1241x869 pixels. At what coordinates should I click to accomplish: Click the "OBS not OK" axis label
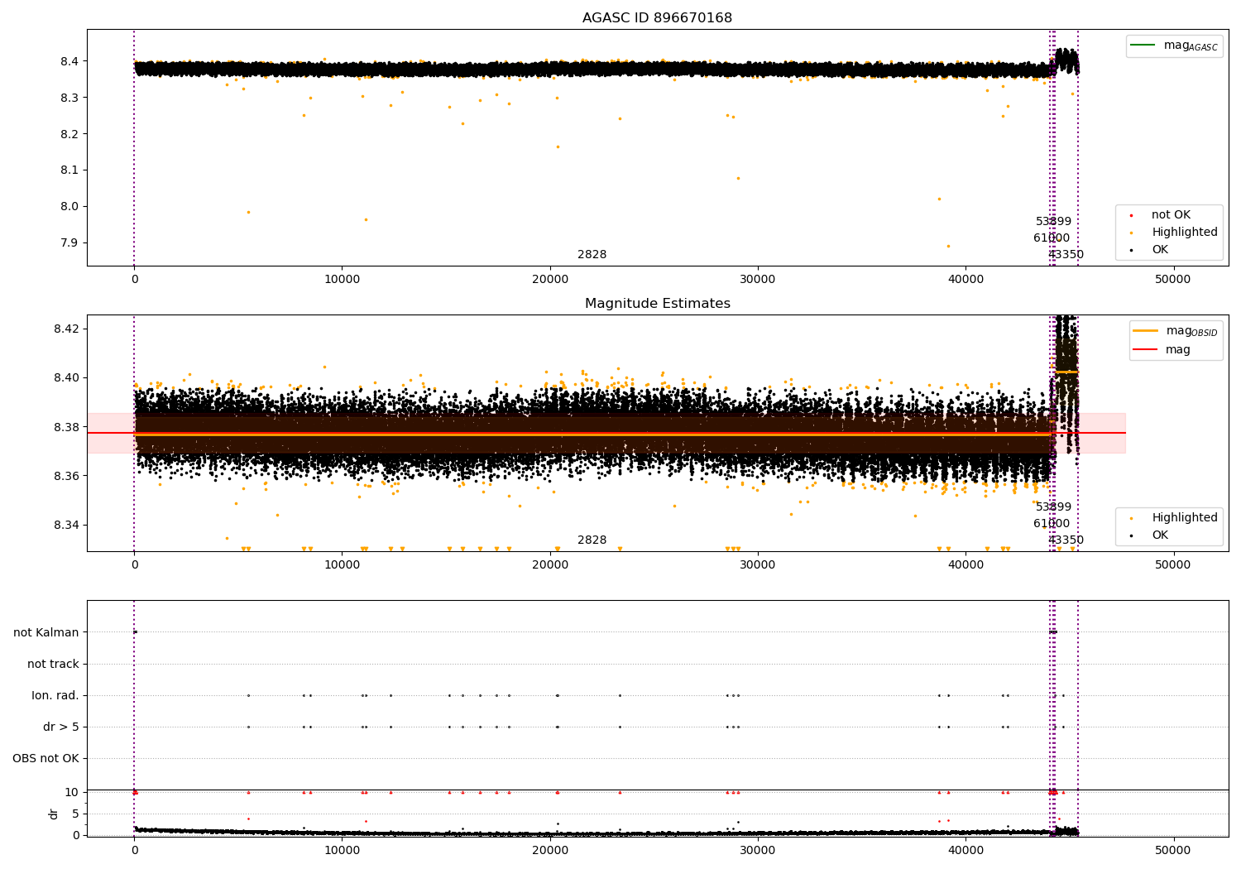[x=46, y=759]
